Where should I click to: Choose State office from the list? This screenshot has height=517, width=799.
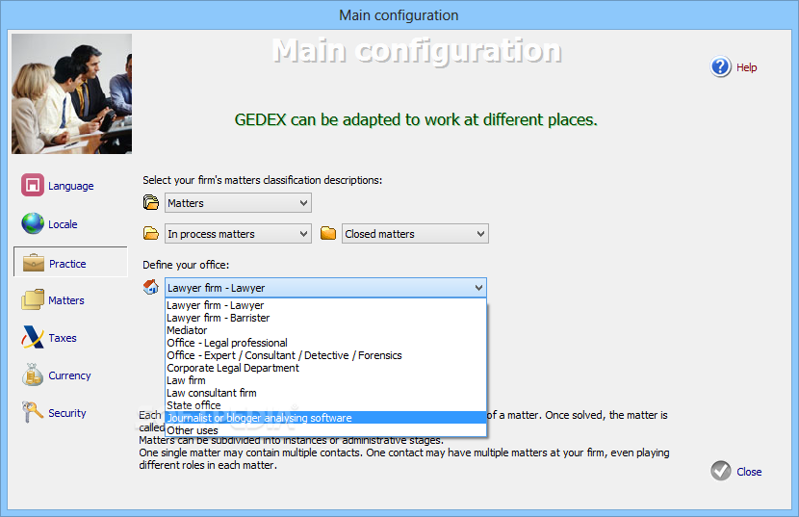click(x=326, y=405)
